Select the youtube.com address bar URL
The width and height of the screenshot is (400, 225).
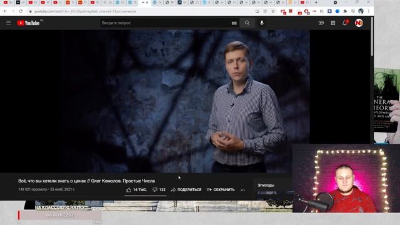[85, 11]
